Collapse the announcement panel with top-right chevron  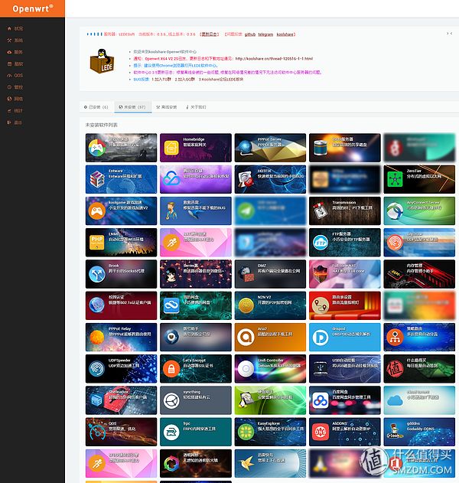(448, 33)
